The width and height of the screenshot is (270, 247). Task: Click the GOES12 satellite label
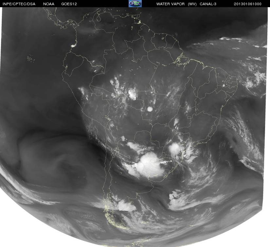(x=69, y=4)
